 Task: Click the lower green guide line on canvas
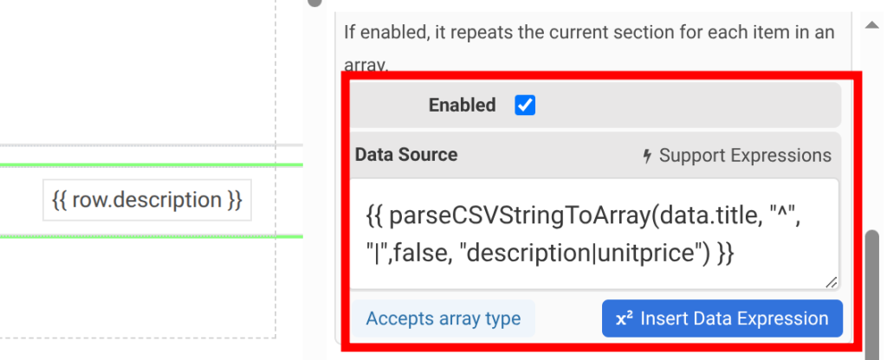[x=152, y=236]
